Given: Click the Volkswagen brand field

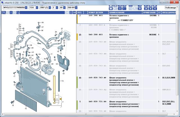Looking at the screenshot, I should (170, 8).
